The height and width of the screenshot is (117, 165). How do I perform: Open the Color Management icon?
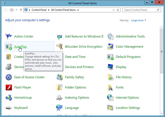click(110, 47)
